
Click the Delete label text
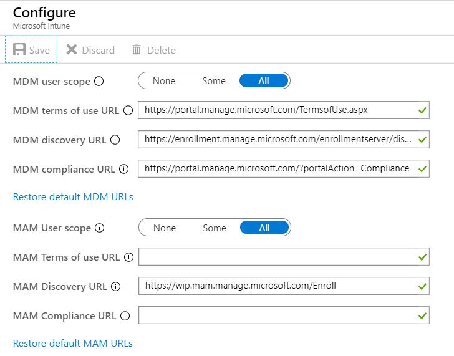coord(162,51)
